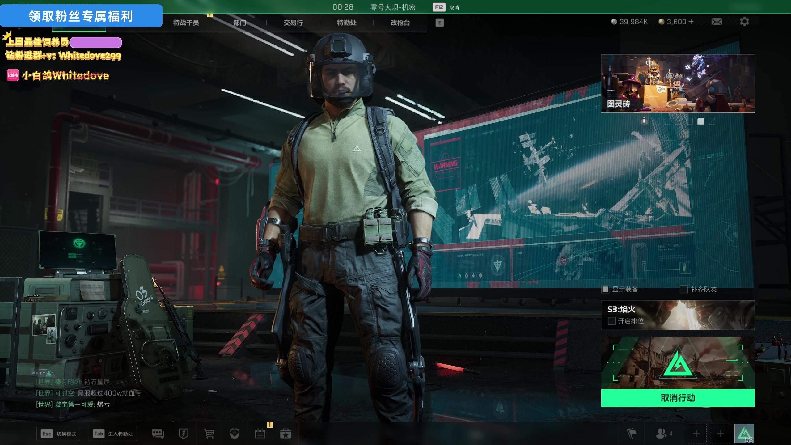This screenshot has height=445, width=791.
Task: Open the 交易行 tab
Action: click(293, 23)
